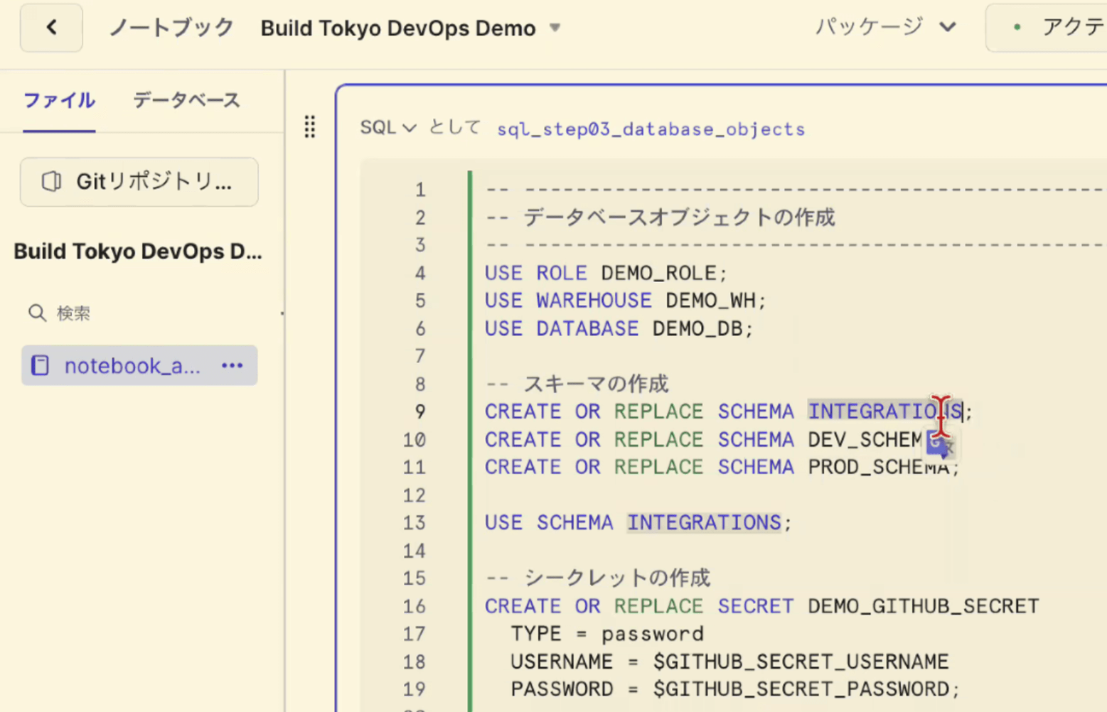This screenshot has width=1107, height=712.
Task: Click line 4 text USE ROLE DEMO_ROLE
Action: pyautogui.click(x=606, y=273)
